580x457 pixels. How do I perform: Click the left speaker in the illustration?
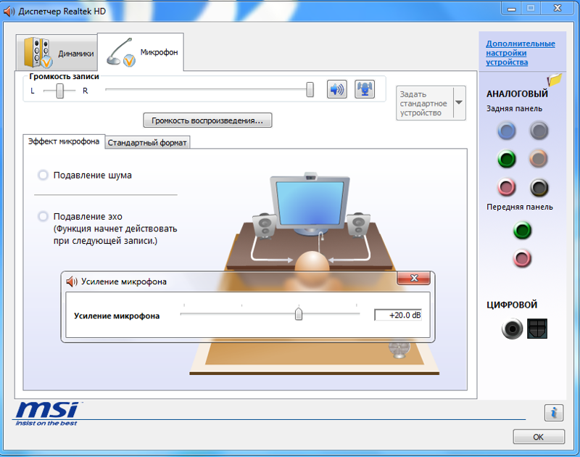coord(265,226)
